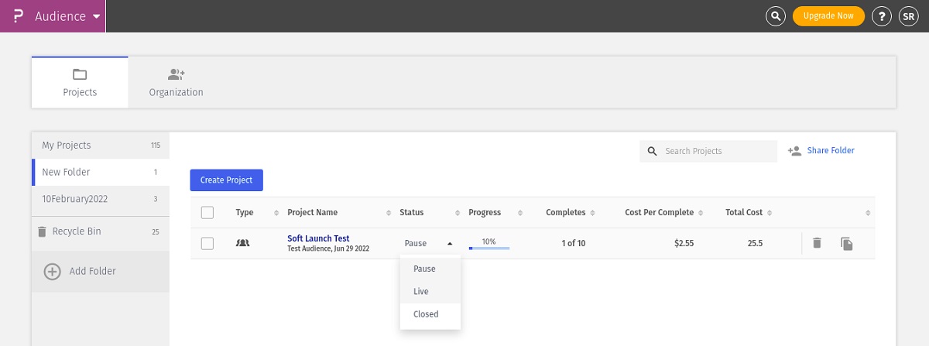Sort by Project Name column arrows
Viewport: 929px width, 346px height.
389,213
